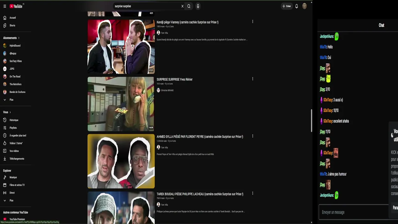Play the Ahmed Sylla piégé thumbnail
Viewport: 398px width, 224px height.
[x=121, y=161]
